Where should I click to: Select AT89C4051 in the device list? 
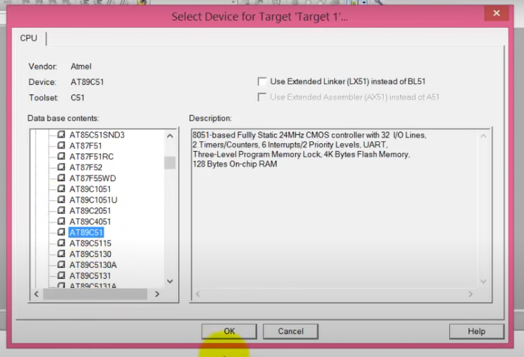pyautogui.click(x=90, y=222)
